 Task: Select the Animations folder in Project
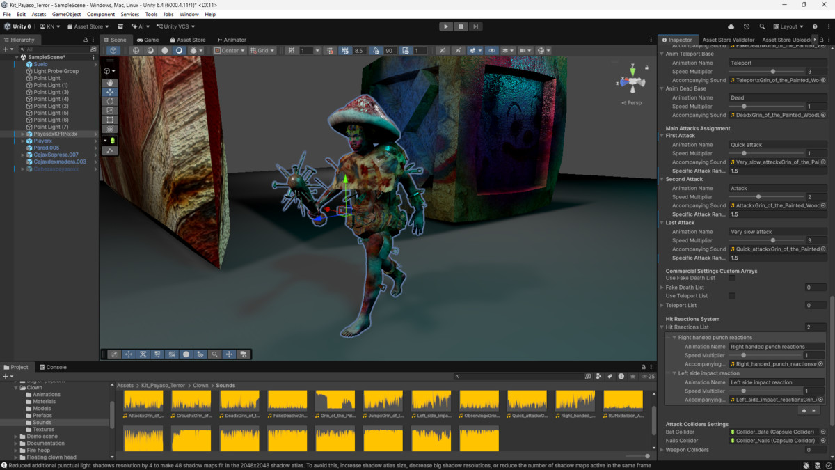pyautogui.click(x=46, y=395)
